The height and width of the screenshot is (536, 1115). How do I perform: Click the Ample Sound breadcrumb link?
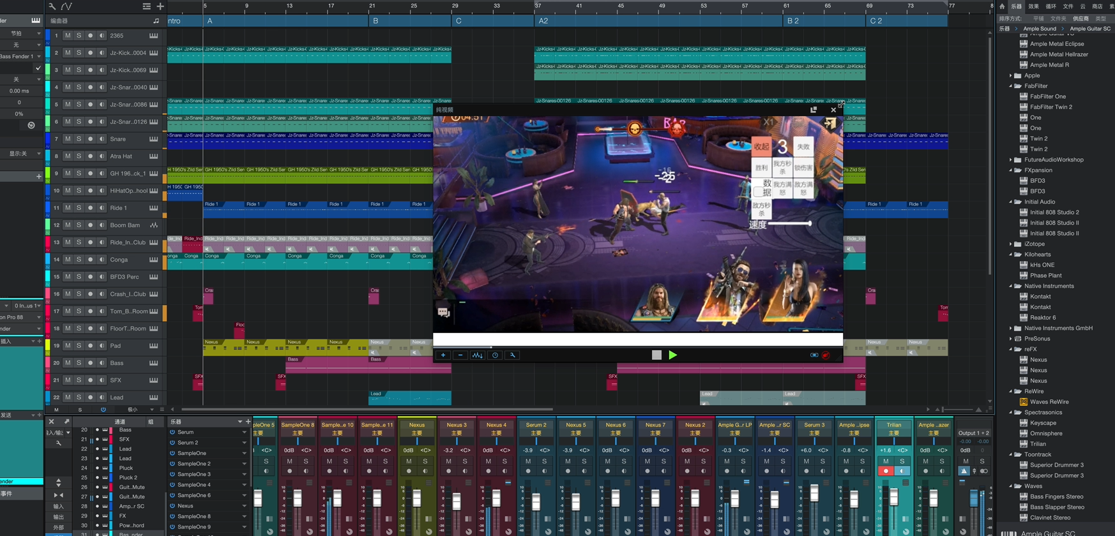point(1039,29)
